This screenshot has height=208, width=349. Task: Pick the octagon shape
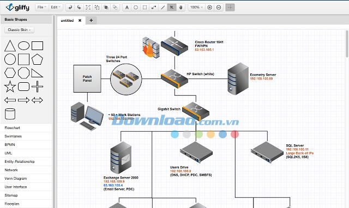click(23, 73)
